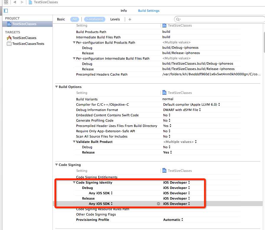
Task: Open Debug Information Format dropdown
Action: pyautogui.click(x=182, y=110)
